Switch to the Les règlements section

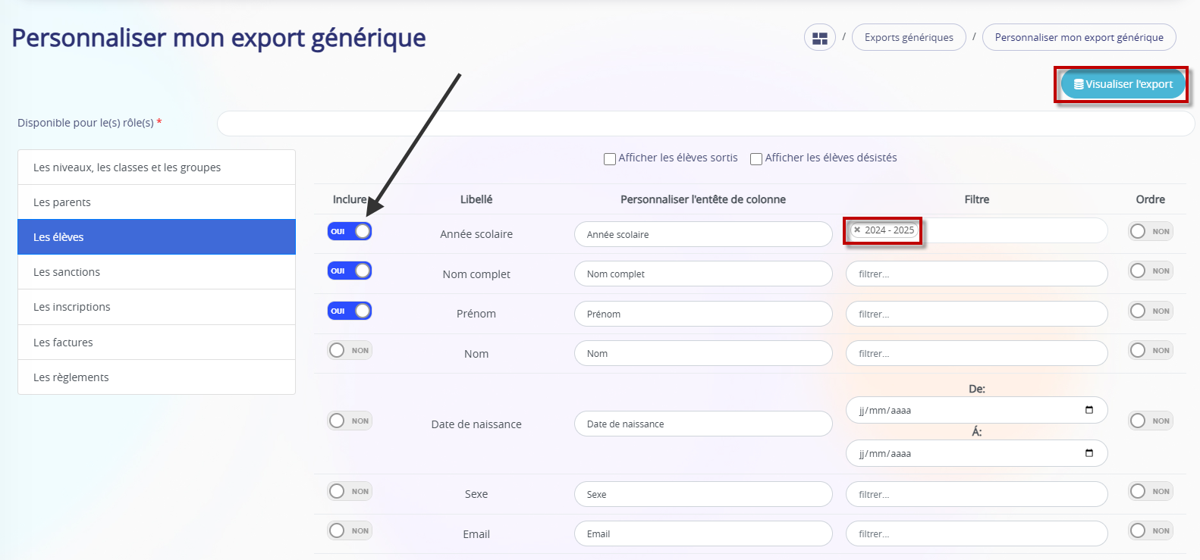pyautogui.click(x=156, y=377)
